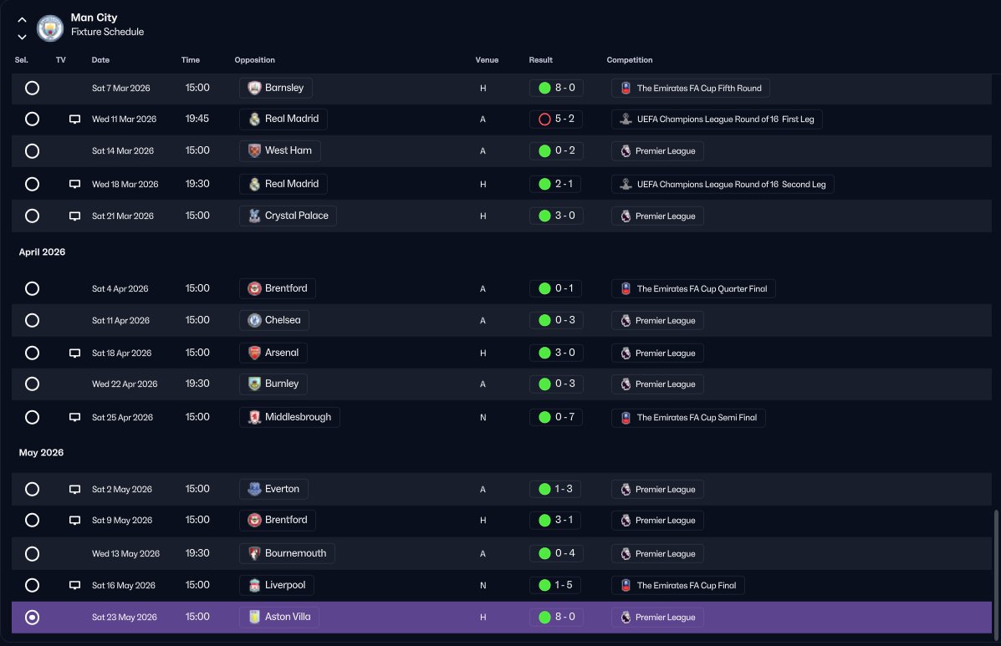The image size is (1001, 646).
Task: Sort fixtures by the Date column header
Action: tap(100, 60)
